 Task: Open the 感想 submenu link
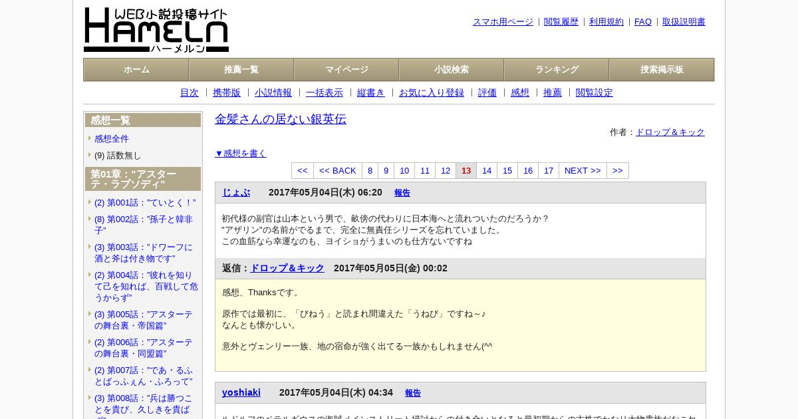coord(520,93)
